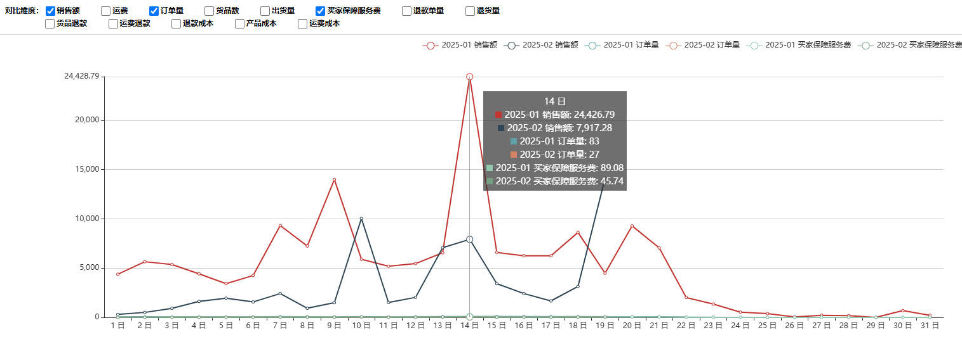
Task: Toggle legend entry 2025-01 买家保障服务费
Action: tap(799, 45)
